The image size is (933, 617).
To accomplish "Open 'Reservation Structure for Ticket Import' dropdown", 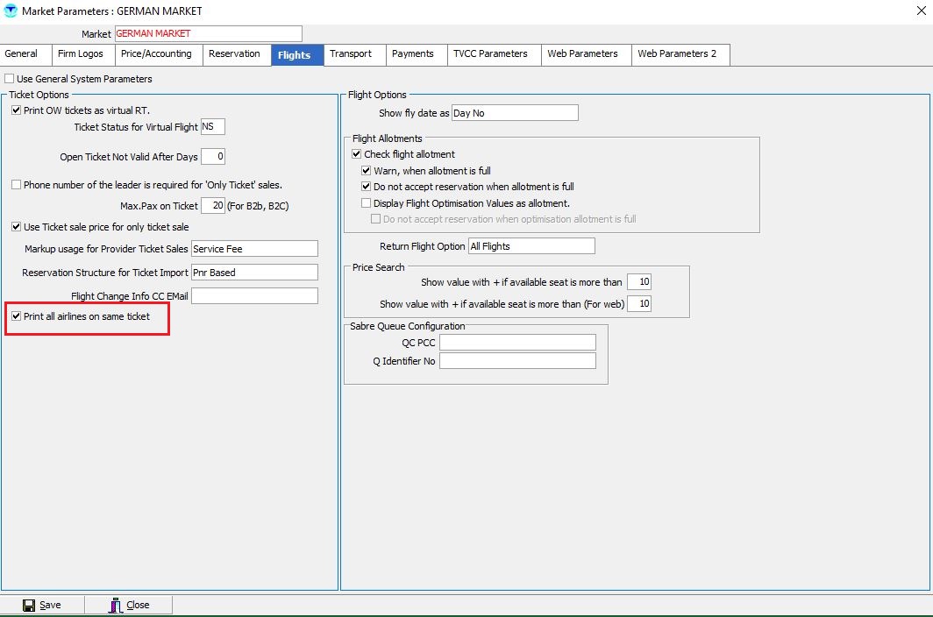I will click(x=253, y=273).
